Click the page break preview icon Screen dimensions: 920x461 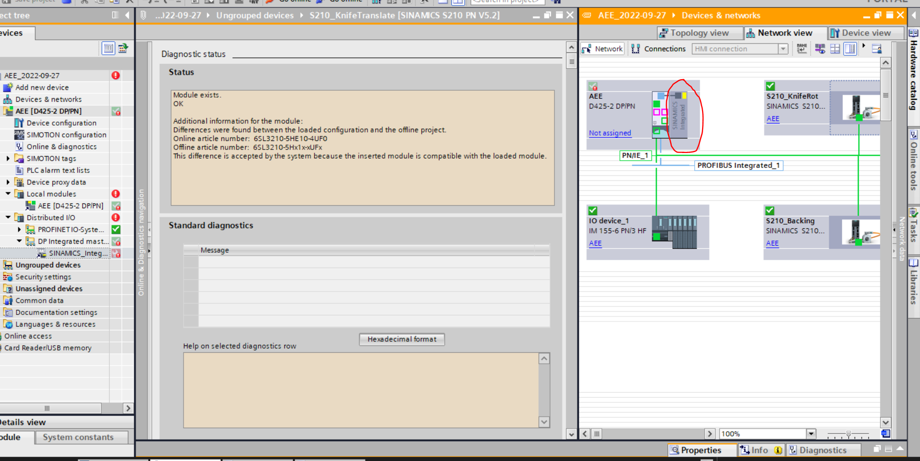click(x=835, y=49)
